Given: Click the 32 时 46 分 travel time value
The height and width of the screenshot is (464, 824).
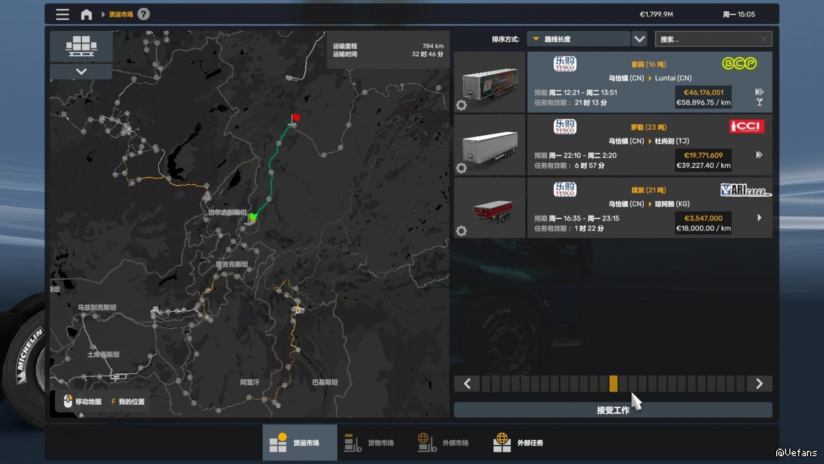Looking at the screenshot, I should pyautogui.click(x=427, y=54).
